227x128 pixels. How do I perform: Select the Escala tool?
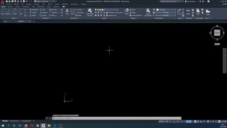[x=43, y=15]
